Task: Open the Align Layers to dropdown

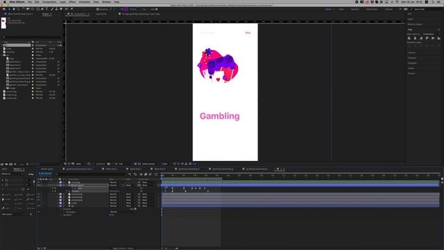Action: click(432, 34)
